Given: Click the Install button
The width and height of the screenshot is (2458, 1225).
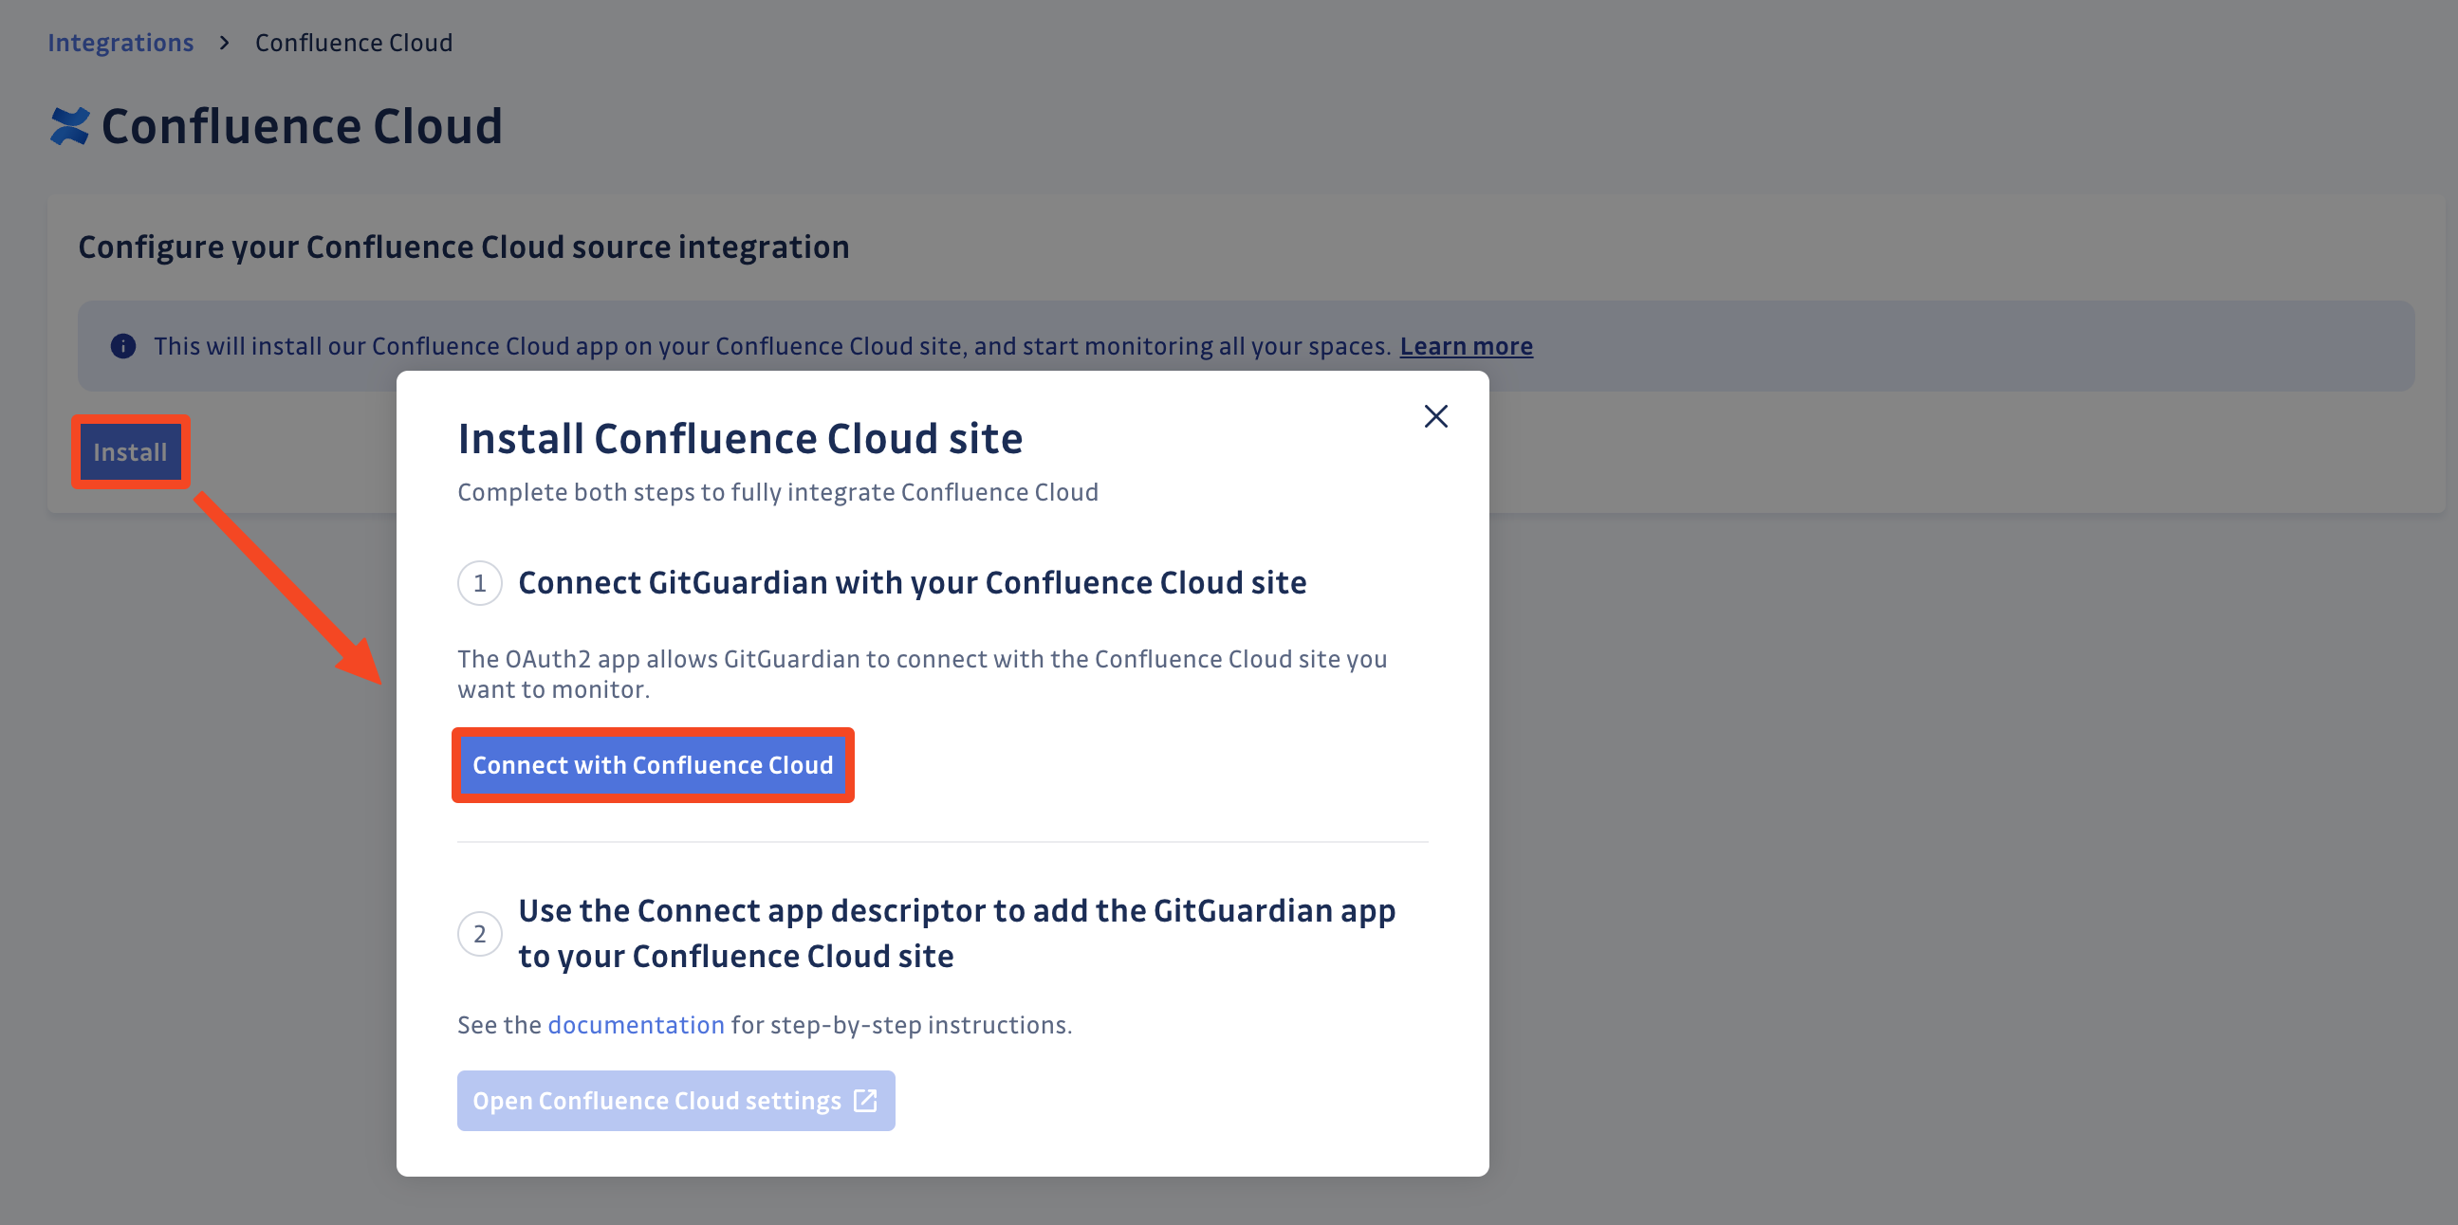Looking at the screenshot, I should (131, 452).
